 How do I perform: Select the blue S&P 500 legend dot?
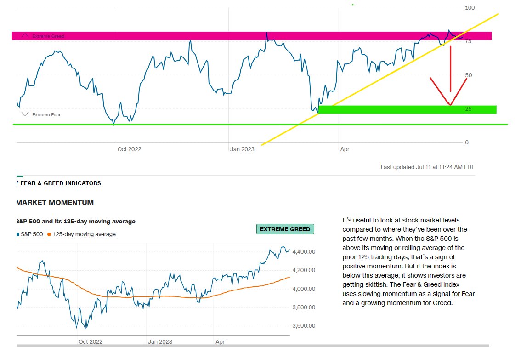click(x=17, y=234)
